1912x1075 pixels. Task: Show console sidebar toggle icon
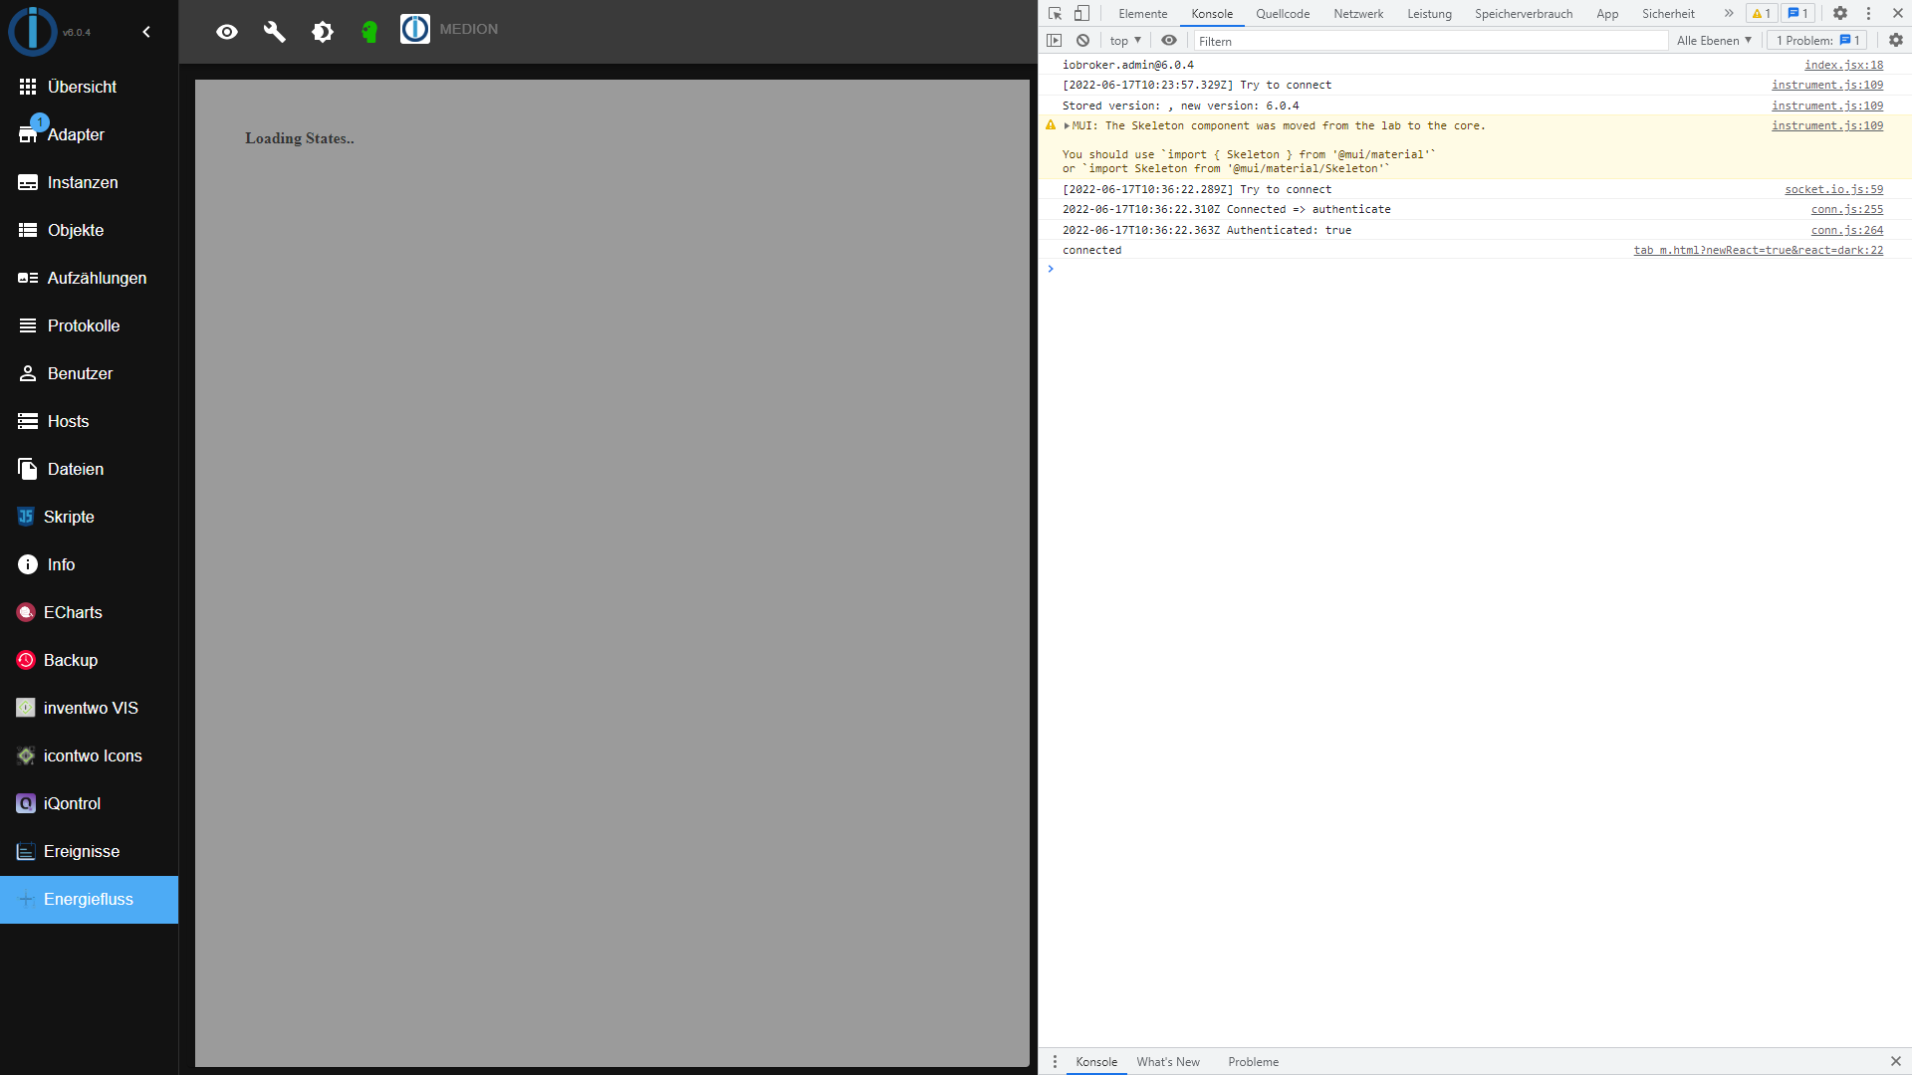[1054, 41]
